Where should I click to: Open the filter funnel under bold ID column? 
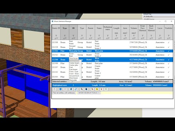73,36
